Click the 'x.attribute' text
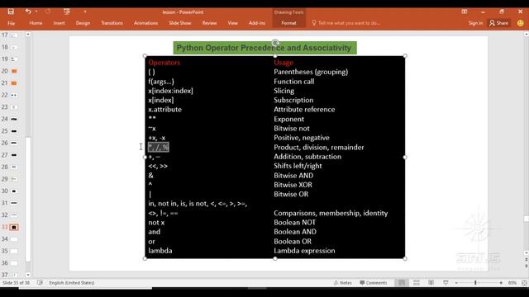 165,110
